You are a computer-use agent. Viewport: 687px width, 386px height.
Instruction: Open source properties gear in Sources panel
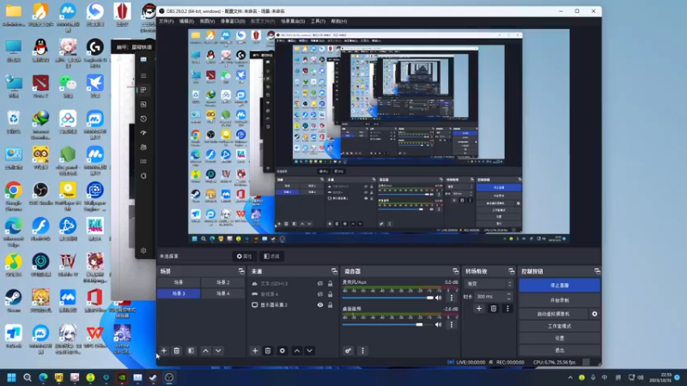[283, 351]
